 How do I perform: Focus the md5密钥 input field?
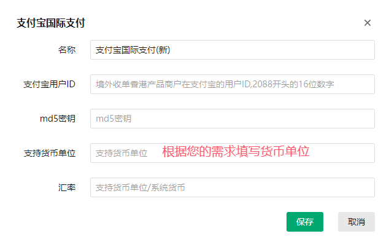(x=232, y=119)
